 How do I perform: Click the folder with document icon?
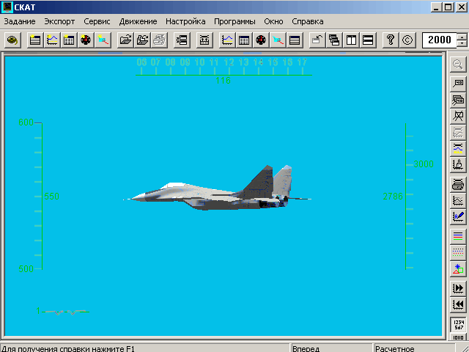point(142,40)
